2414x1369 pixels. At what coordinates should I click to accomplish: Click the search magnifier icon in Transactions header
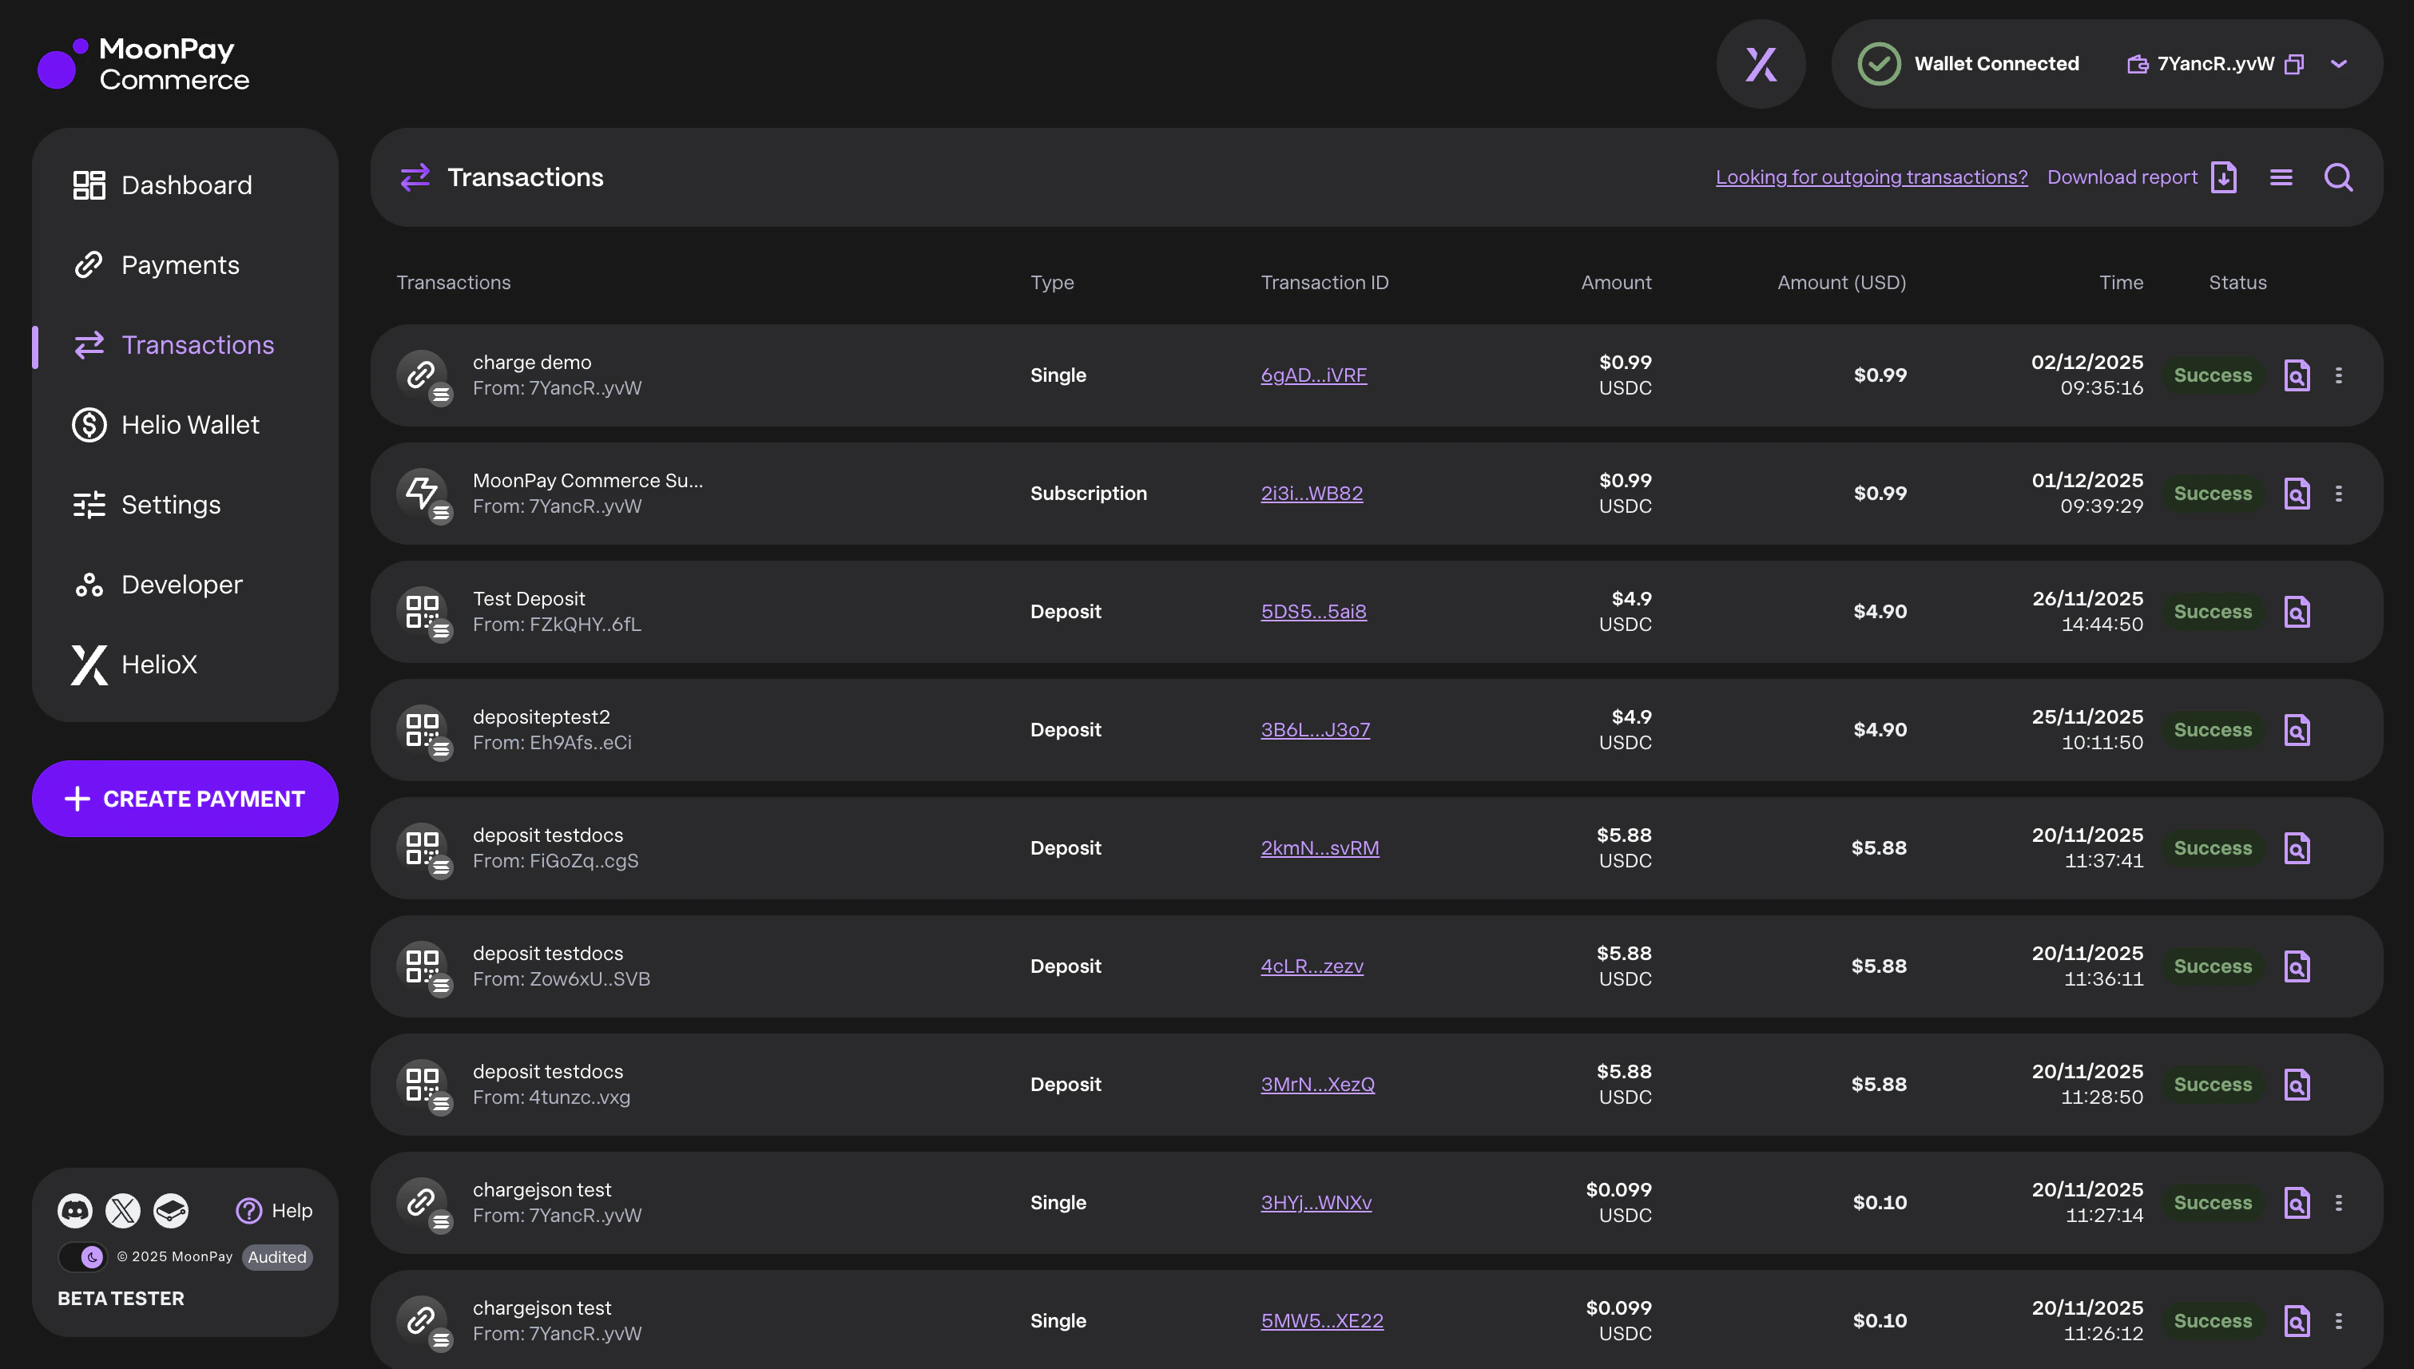(2338, 177)
